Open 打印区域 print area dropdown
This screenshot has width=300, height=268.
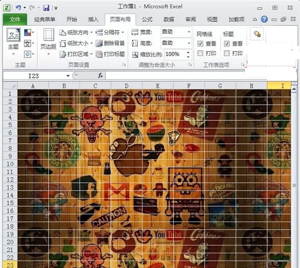click(x=76, y=54)
